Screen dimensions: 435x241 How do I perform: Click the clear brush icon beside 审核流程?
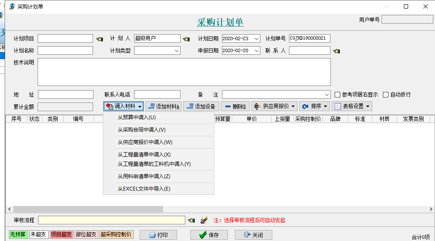[204, 220]
